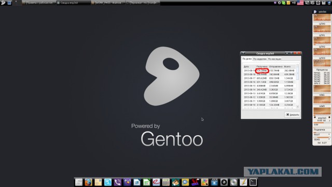Select the 'По дням' tab

click(247, 59)
